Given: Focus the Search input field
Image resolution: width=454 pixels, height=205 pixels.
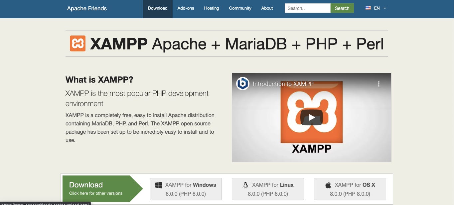Looking at the screenshot, I should [x=308, y=8].
